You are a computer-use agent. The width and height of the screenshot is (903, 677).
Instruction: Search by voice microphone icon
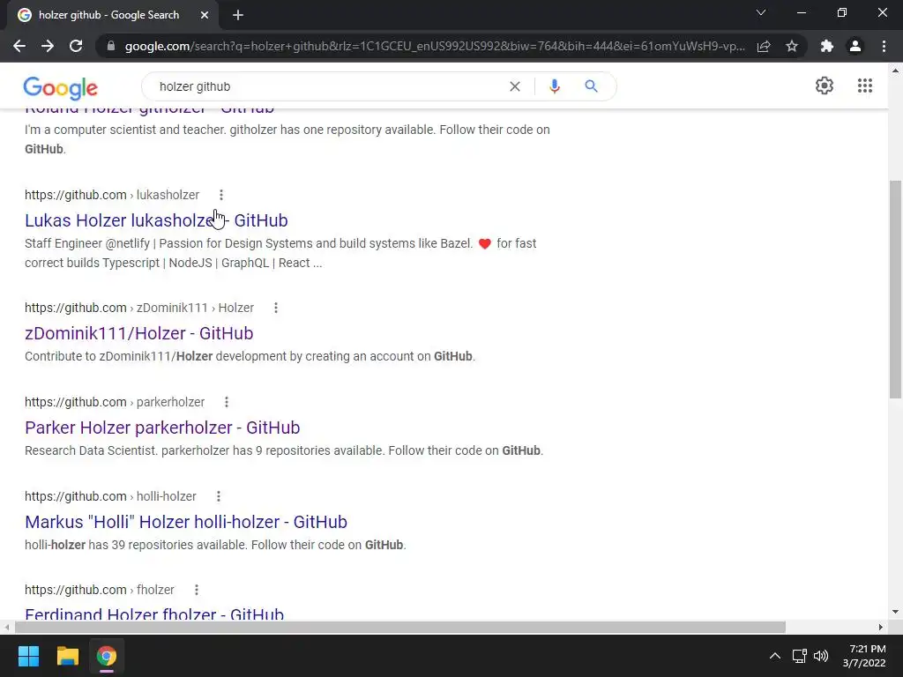click(x=554, y=86)
